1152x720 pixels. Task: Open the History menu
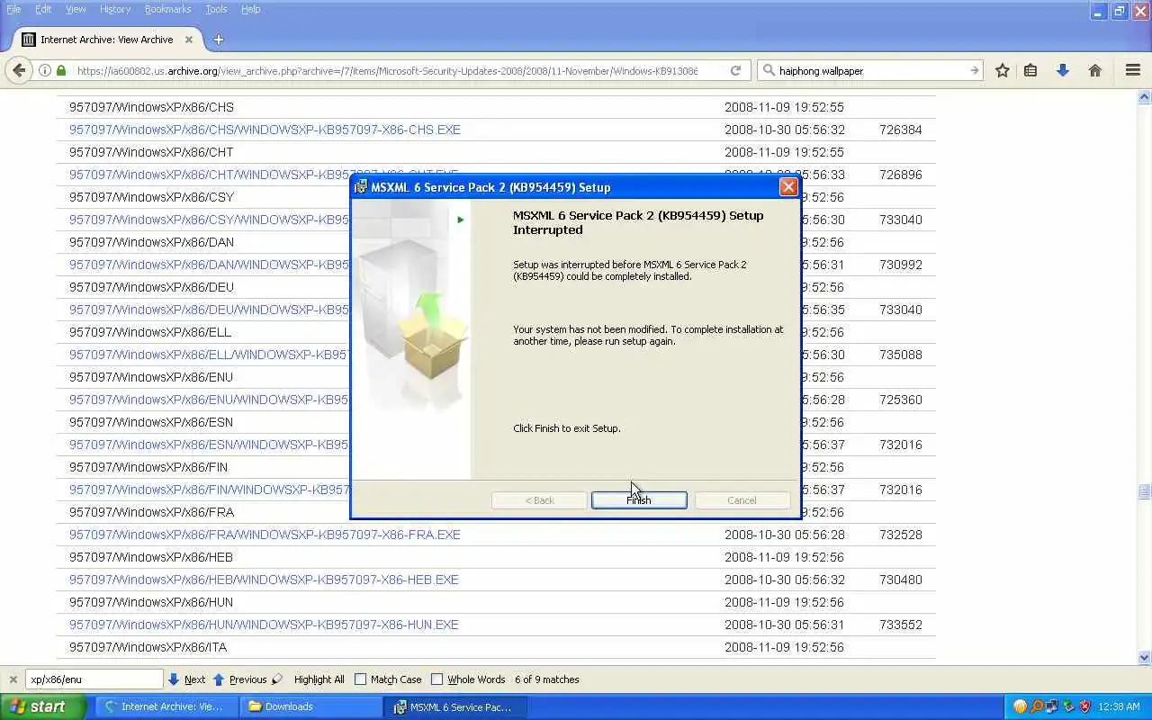coord(115,9)
